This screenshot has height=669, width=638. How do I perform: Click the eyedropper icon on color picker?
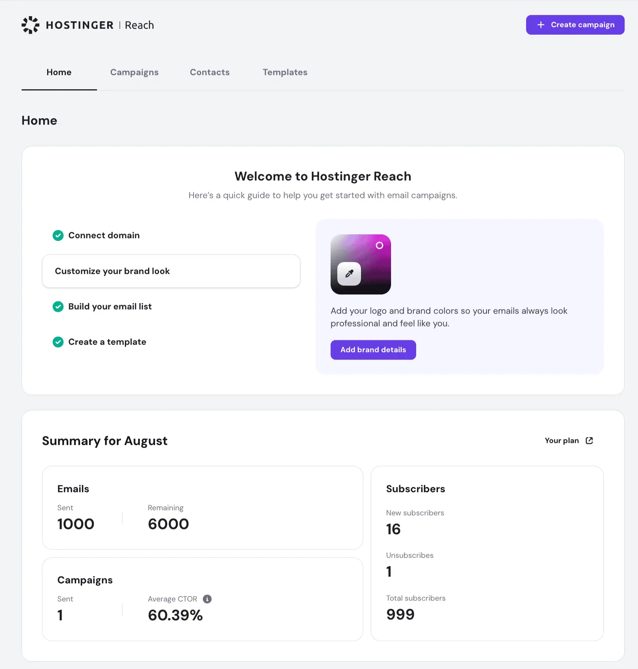349,274
